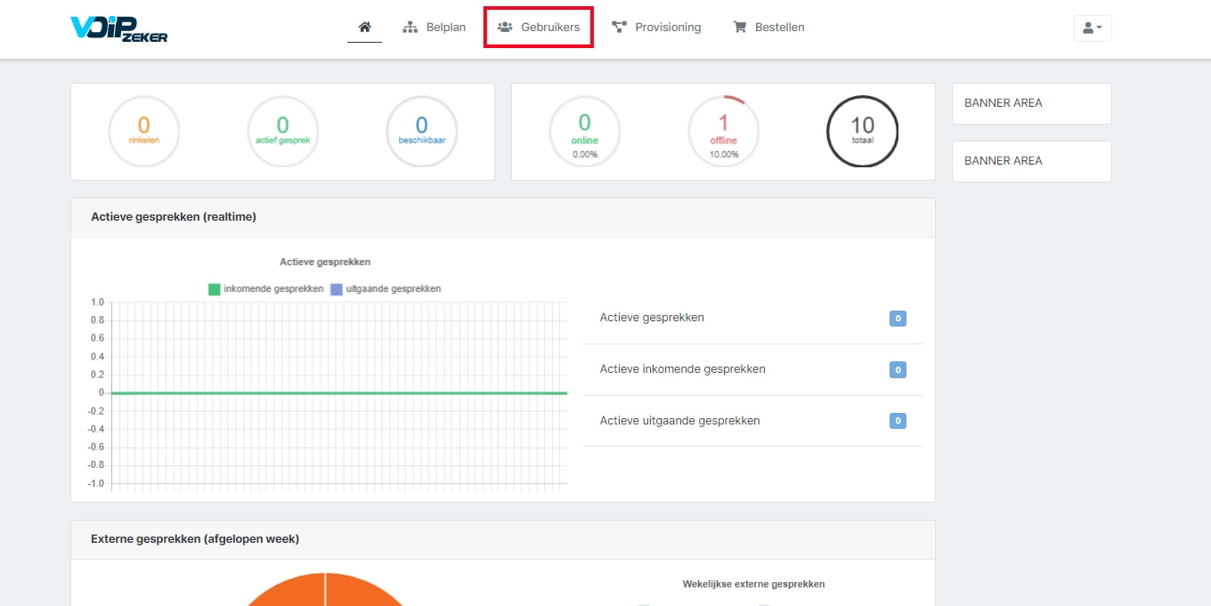Click the Actieve gesprekken (realtime) header
The width and height of the screenshot is (1211, 606).
503,217
